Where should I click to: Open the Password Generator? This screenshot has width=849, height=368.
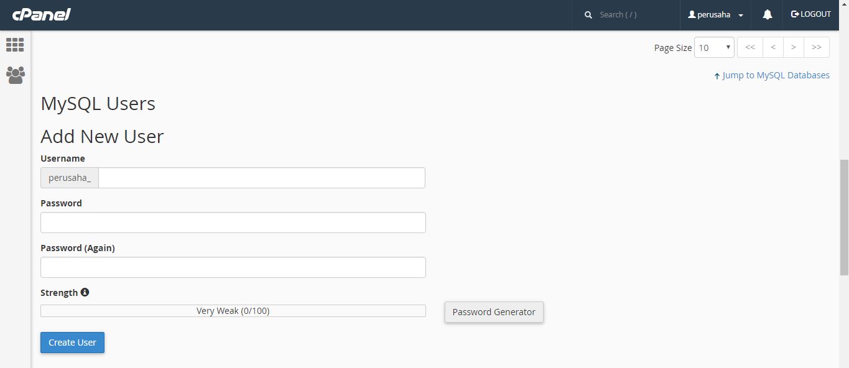(494, 312)
